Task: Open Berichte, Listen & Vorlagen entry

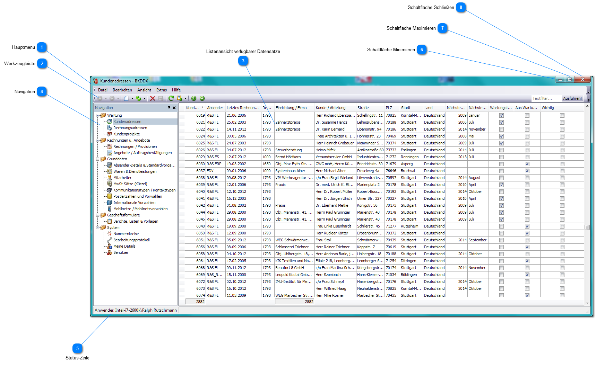Action: point(136,221)
